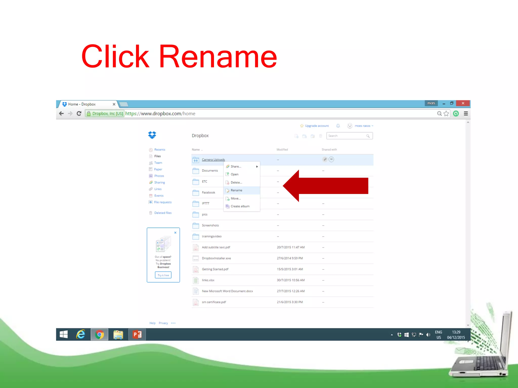The height and width of the screenshot is (388, 518).
Task: Click the show deleted files trash icon
Action: click(x=321, y=136)
